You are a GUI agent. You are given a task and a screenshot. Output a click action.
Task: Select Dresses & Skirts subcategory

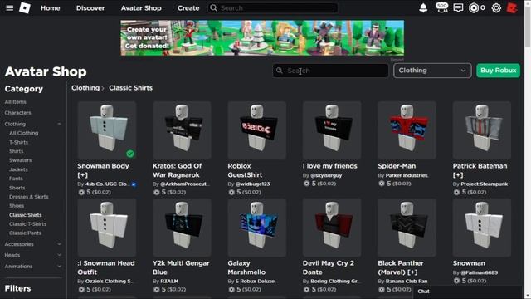pos(29,197)
